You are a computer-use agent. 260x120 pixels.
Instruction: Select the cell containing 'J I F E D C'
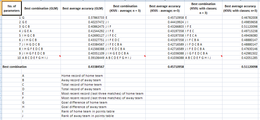click(125, 40)
